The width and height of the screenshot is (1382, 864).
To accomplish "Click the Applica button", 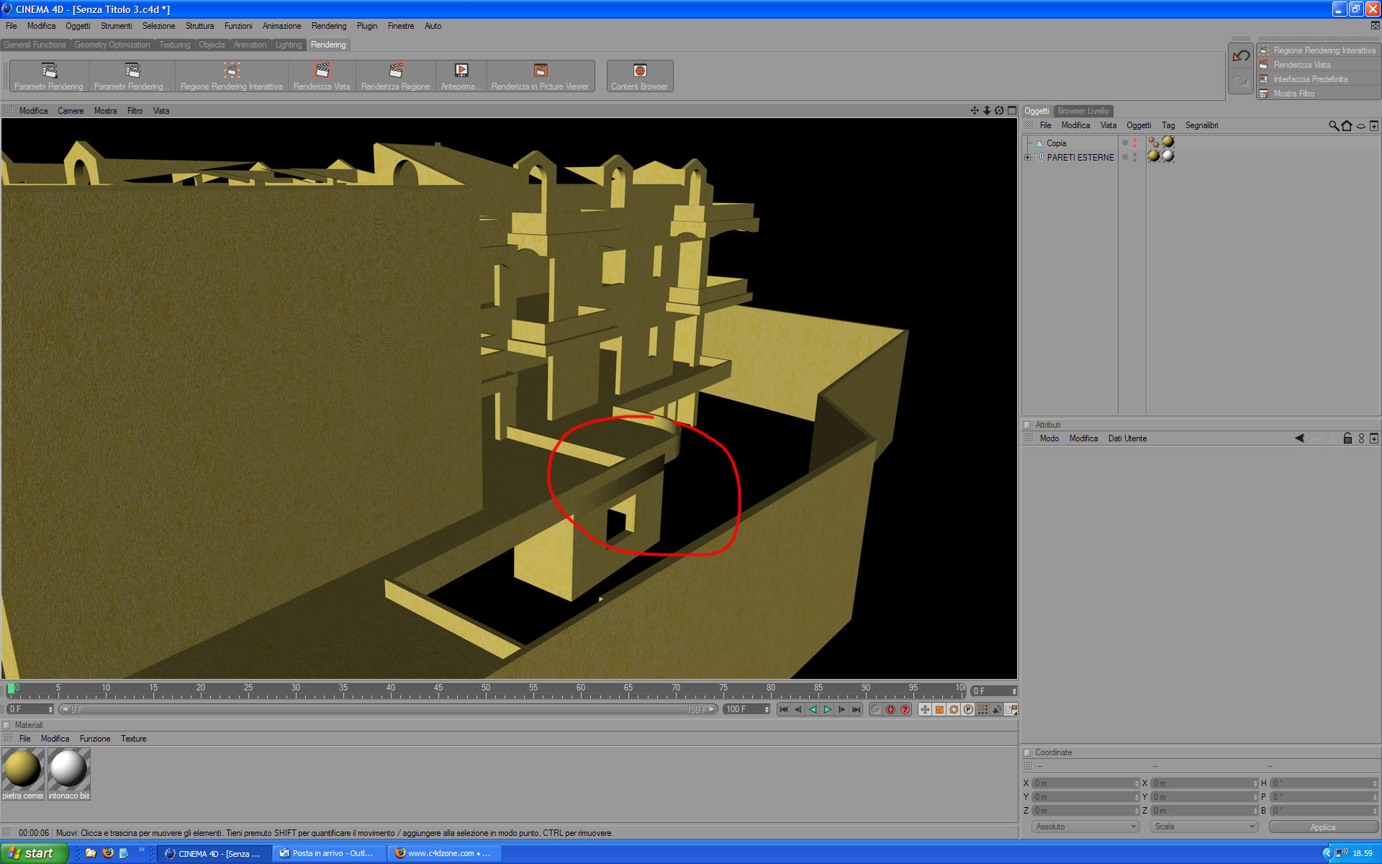I will pos(1323,827).
